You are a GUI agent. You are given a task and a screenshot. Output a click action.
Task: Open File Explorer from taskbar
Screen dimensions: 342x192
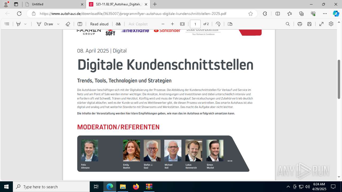pyautogui.click(x=123, y=187)
